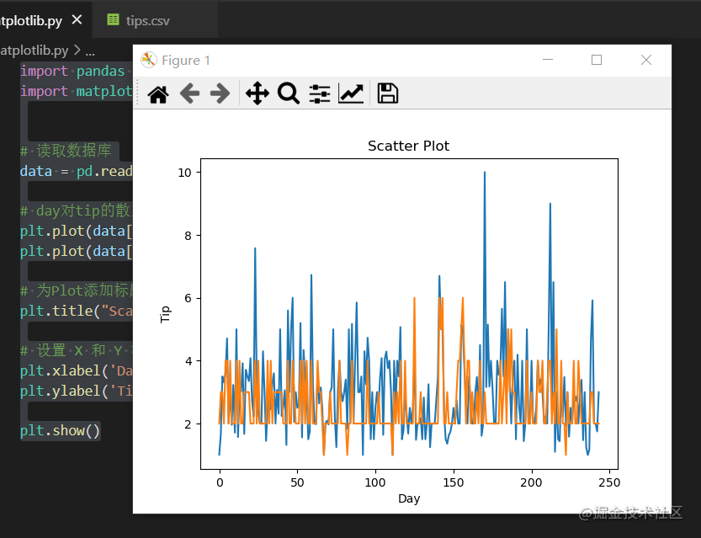Enable the pan axes tool
The height and width of the screenshot is (538, 701).
[x=257, y=93]
